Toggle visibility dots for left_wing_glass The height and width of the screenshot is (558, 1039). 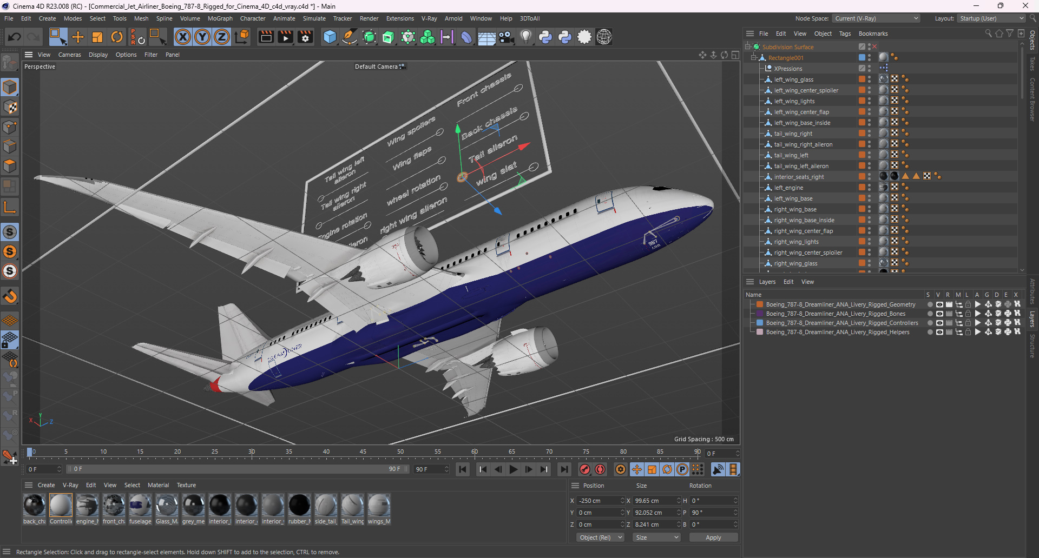coord(869,79)
